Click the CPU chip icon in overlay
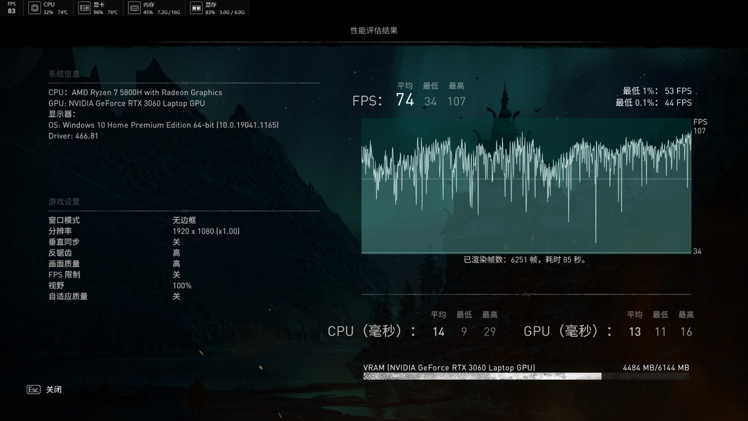The height and width of the screenshot is (421, 748). pyautogui.click(x=35, y=8)
